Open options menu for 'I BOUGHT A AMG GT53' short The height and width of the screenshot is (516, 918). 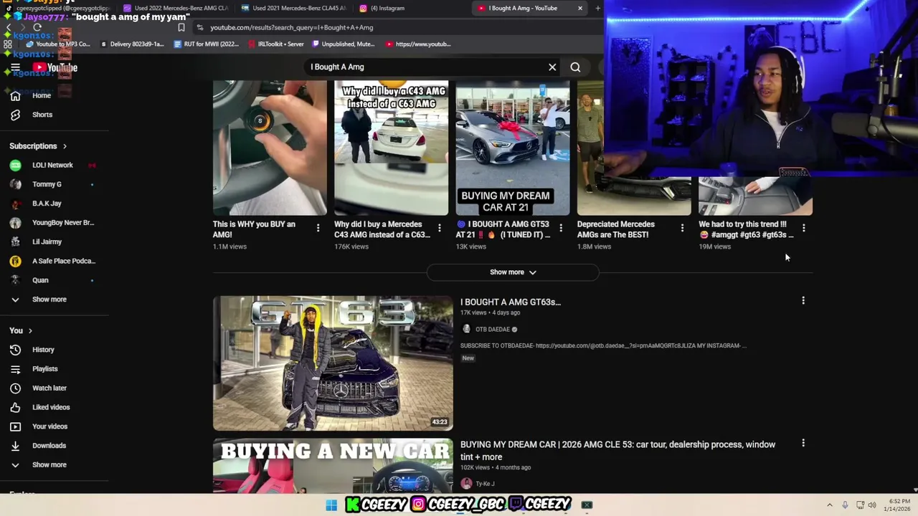(561, 228)
